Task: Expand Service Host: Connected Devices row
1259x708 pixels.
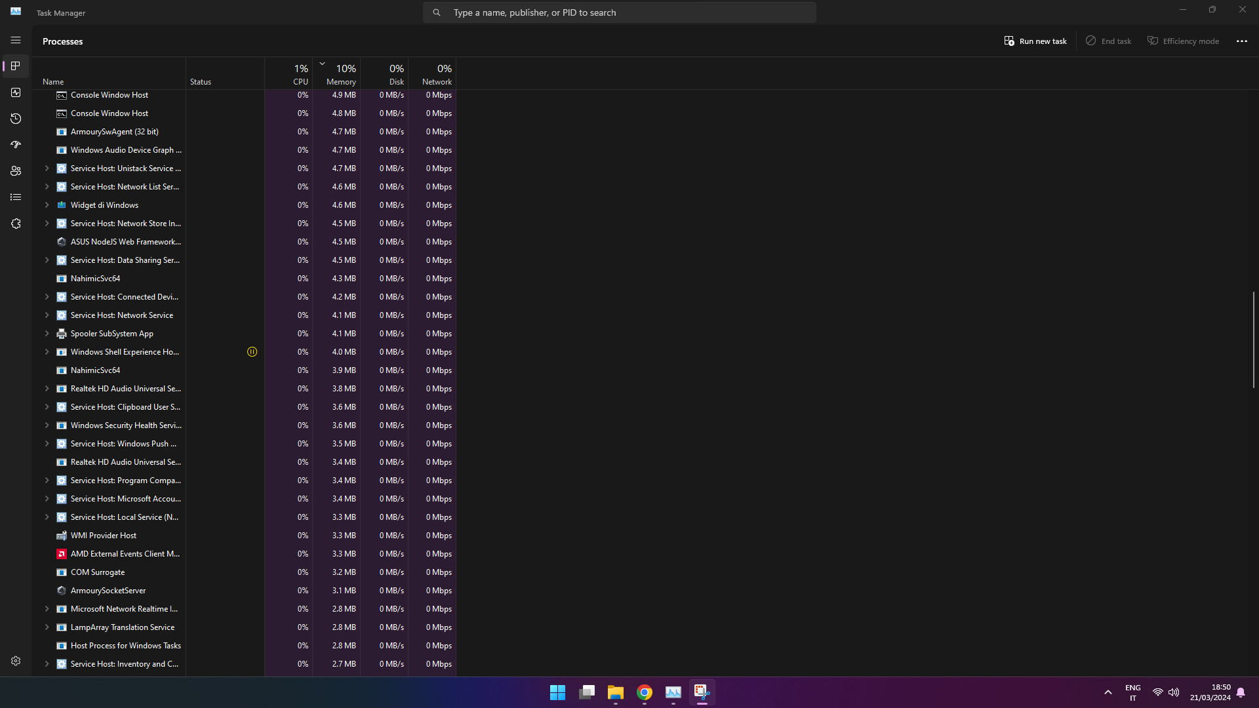Action: 47,297
